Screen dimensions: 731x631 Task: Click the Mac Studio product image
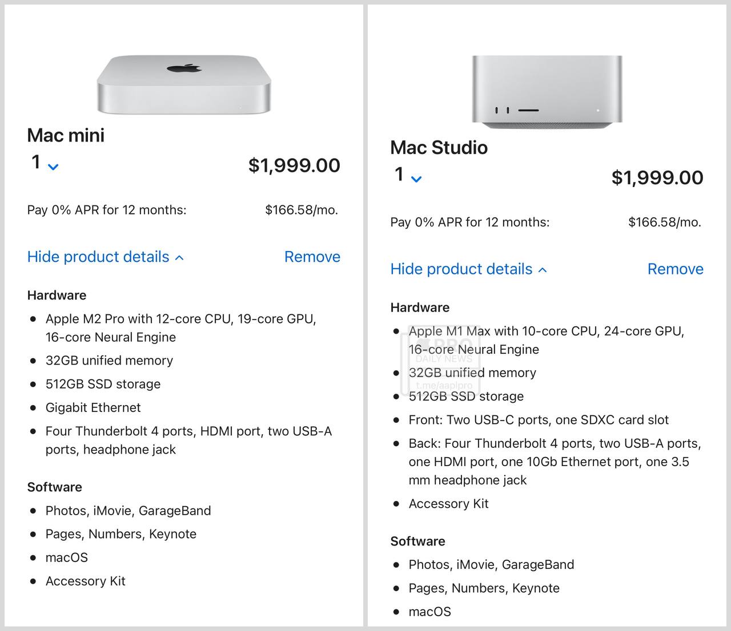(x=547, y=90)
